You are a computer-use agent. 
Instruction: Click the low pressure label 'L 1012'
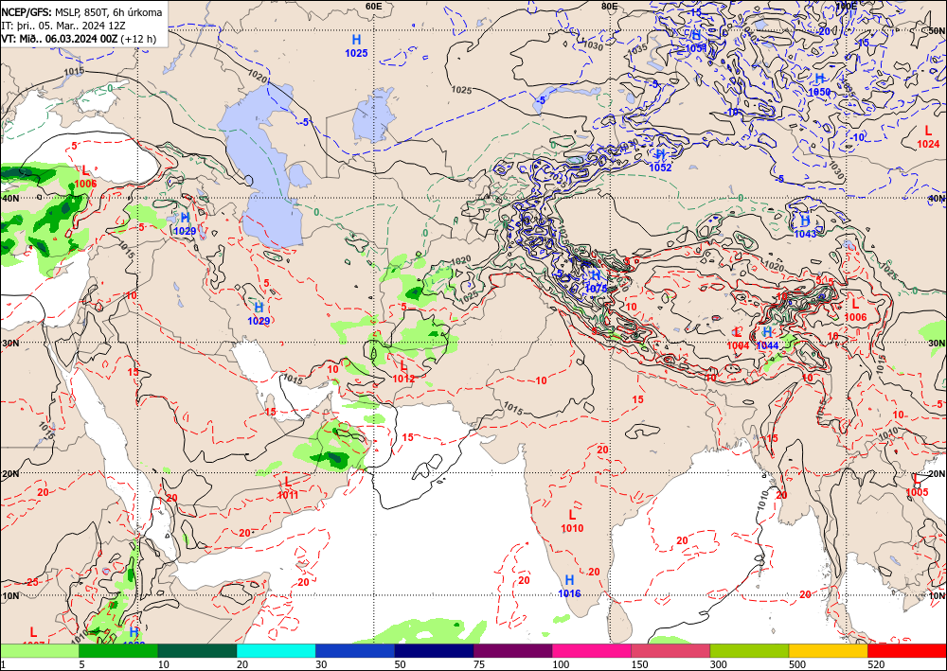tap(403, 372)
